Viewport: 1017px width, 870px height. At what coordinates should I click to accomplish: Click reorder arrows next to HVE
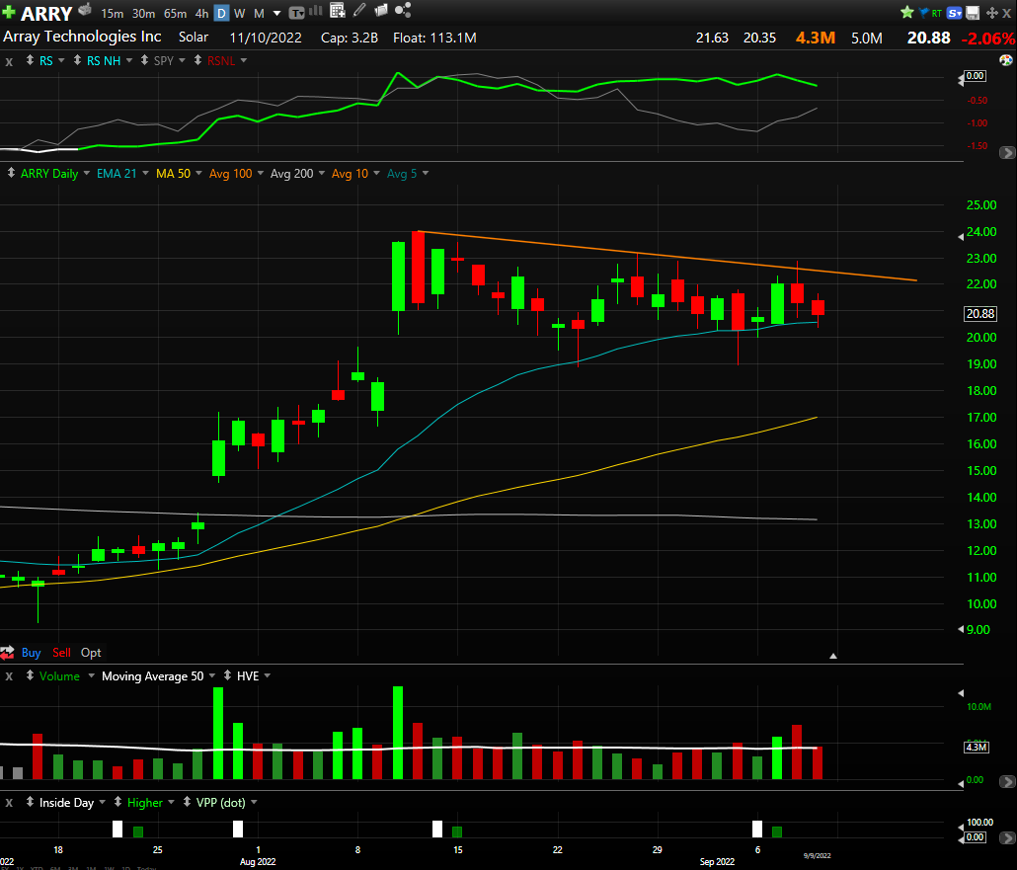click(227, 675)
